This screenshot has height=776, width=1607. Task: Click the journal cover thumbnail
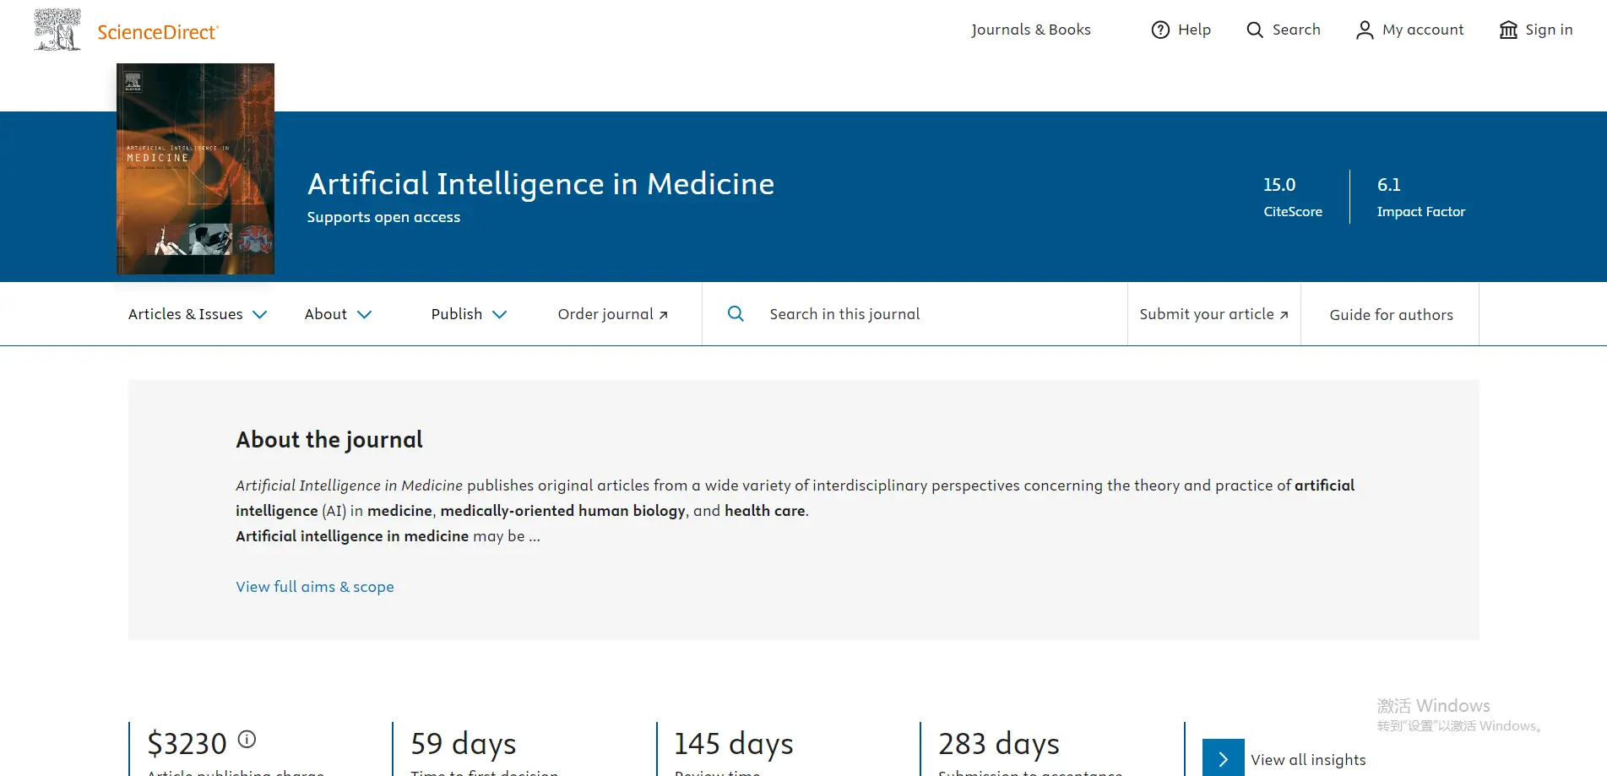coord(195,169)
